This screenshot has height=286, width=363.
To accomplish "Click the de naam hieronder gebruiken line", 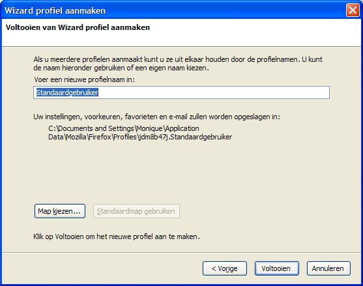I will point(121,68).
